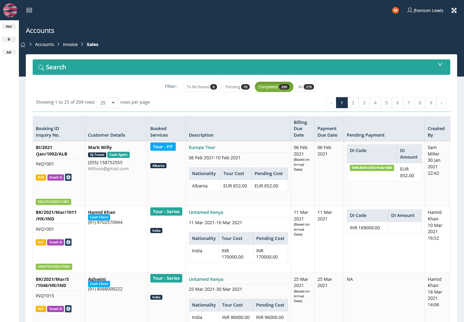The image size is (464, 322).
Task: Navigate to Accounts breadcrumb link
Action: pos(44,44)
